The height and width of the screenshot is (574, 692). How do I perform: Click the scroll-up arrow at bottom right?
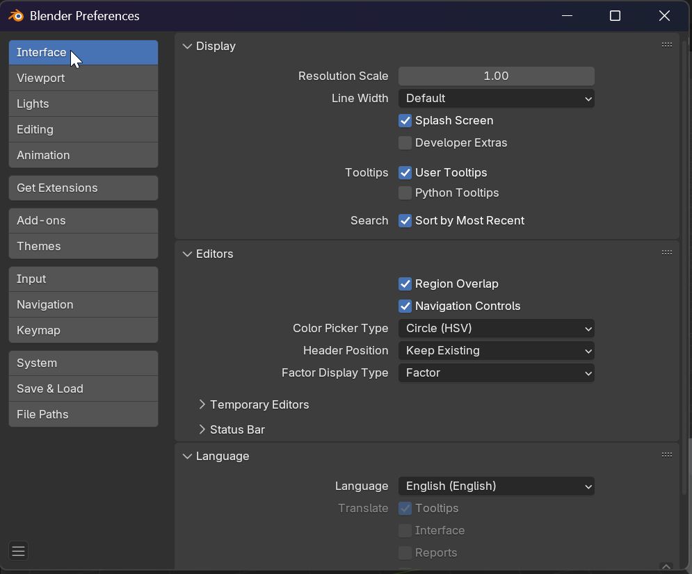[666, 567]
